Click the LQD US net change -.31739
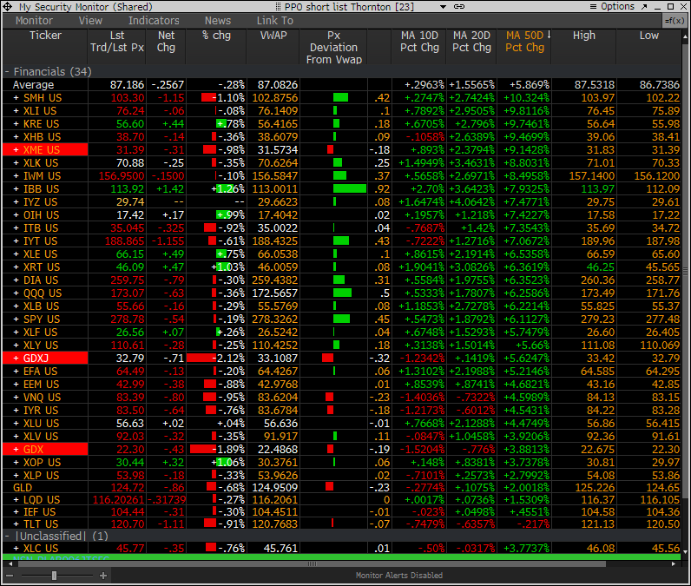 [x=166, y=500]
